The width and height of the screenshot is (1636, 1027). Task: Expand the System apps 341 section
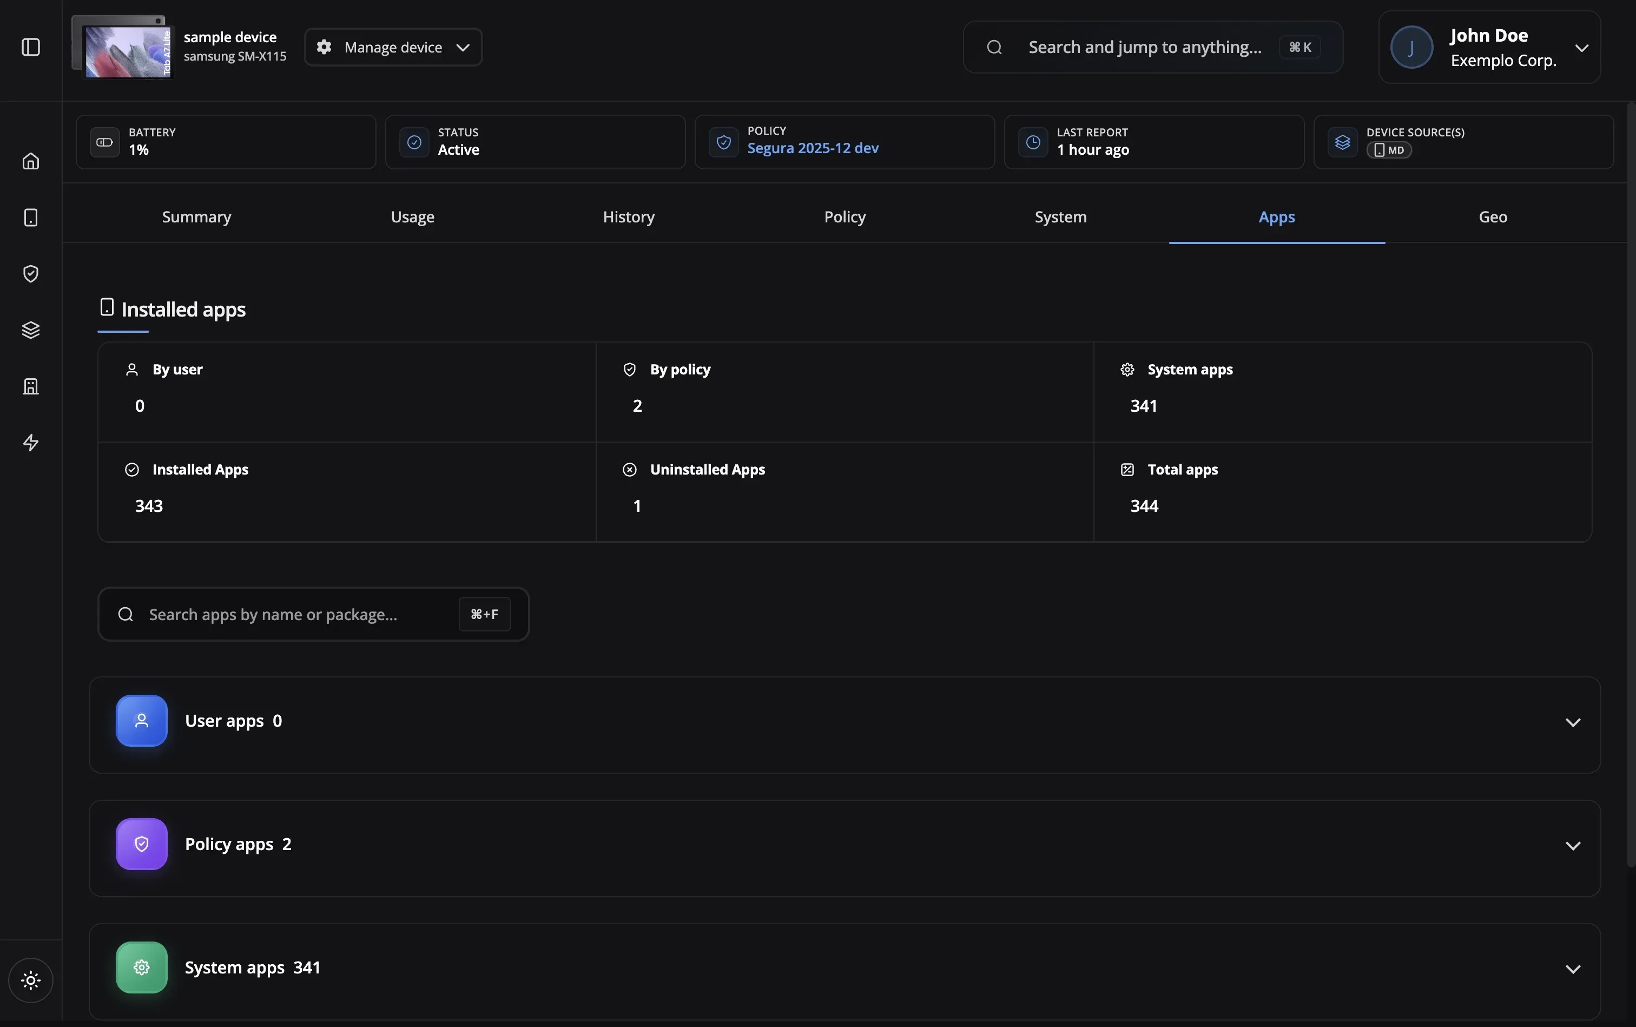coord(1573,969)
